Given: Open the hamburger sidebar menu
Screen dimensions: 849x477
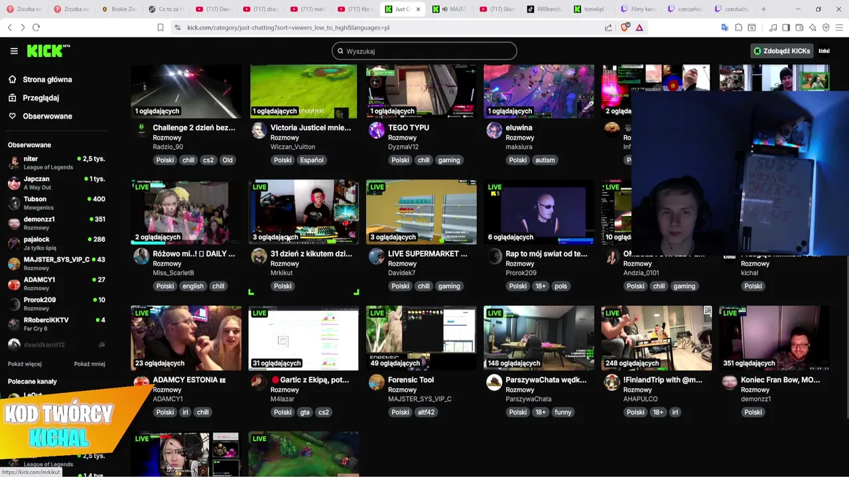Looking at the screenshot, I should click(14, 51).
